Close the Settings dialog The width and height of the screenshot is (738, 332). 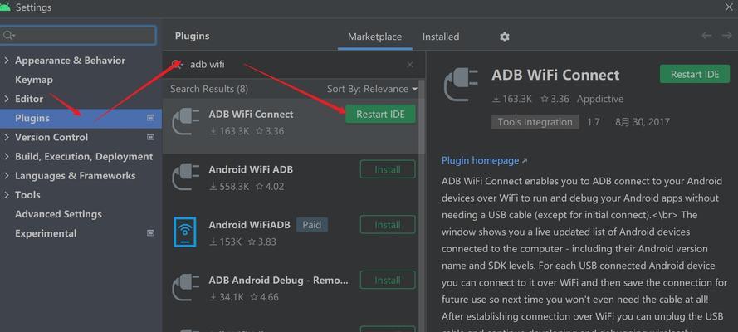729,7
